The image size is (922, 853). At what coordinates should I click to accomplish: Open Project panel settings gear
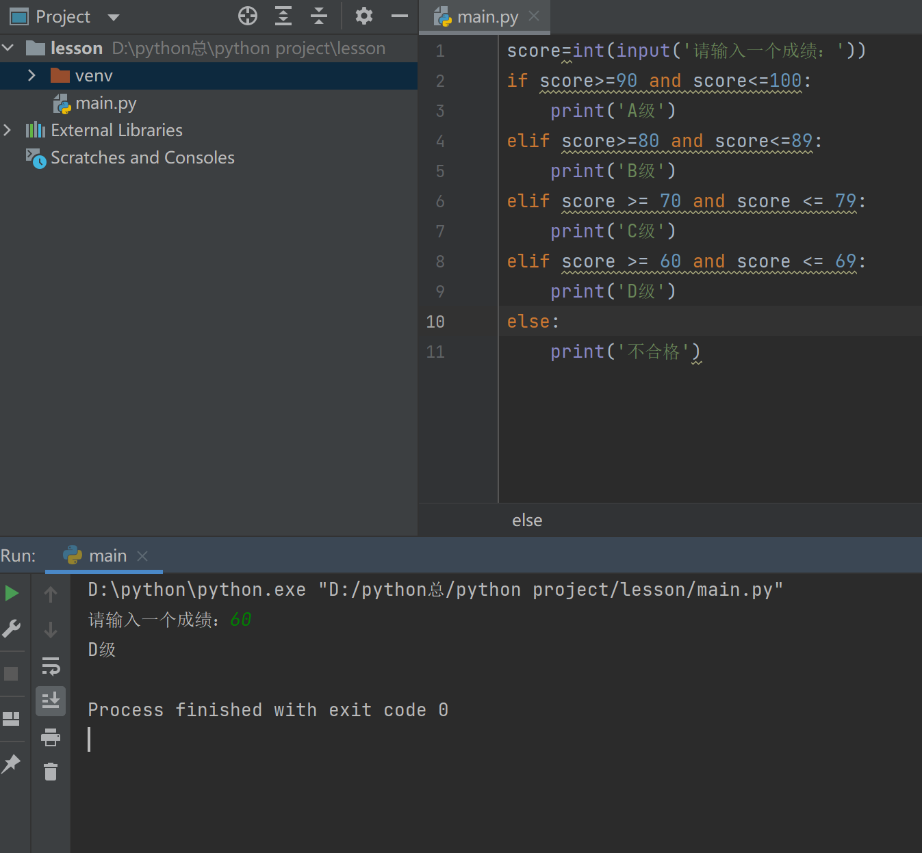[x=364, y=16]
